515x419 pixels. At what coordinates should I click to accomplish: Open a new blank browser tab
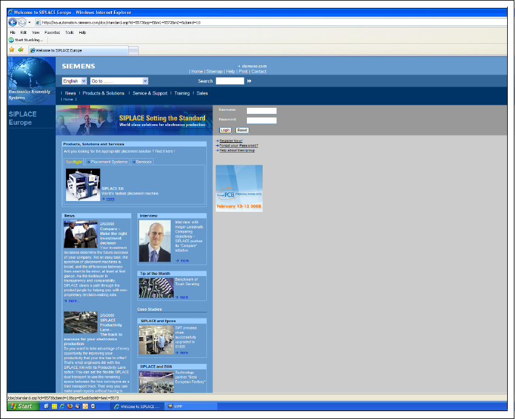click(x=133, y=51)
